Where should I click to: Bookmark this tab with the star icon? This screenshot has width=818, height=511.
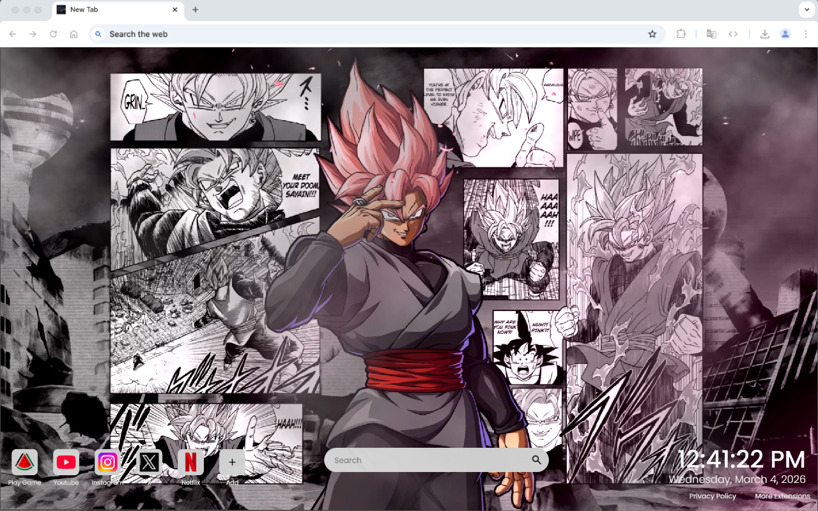pos(652,34)
